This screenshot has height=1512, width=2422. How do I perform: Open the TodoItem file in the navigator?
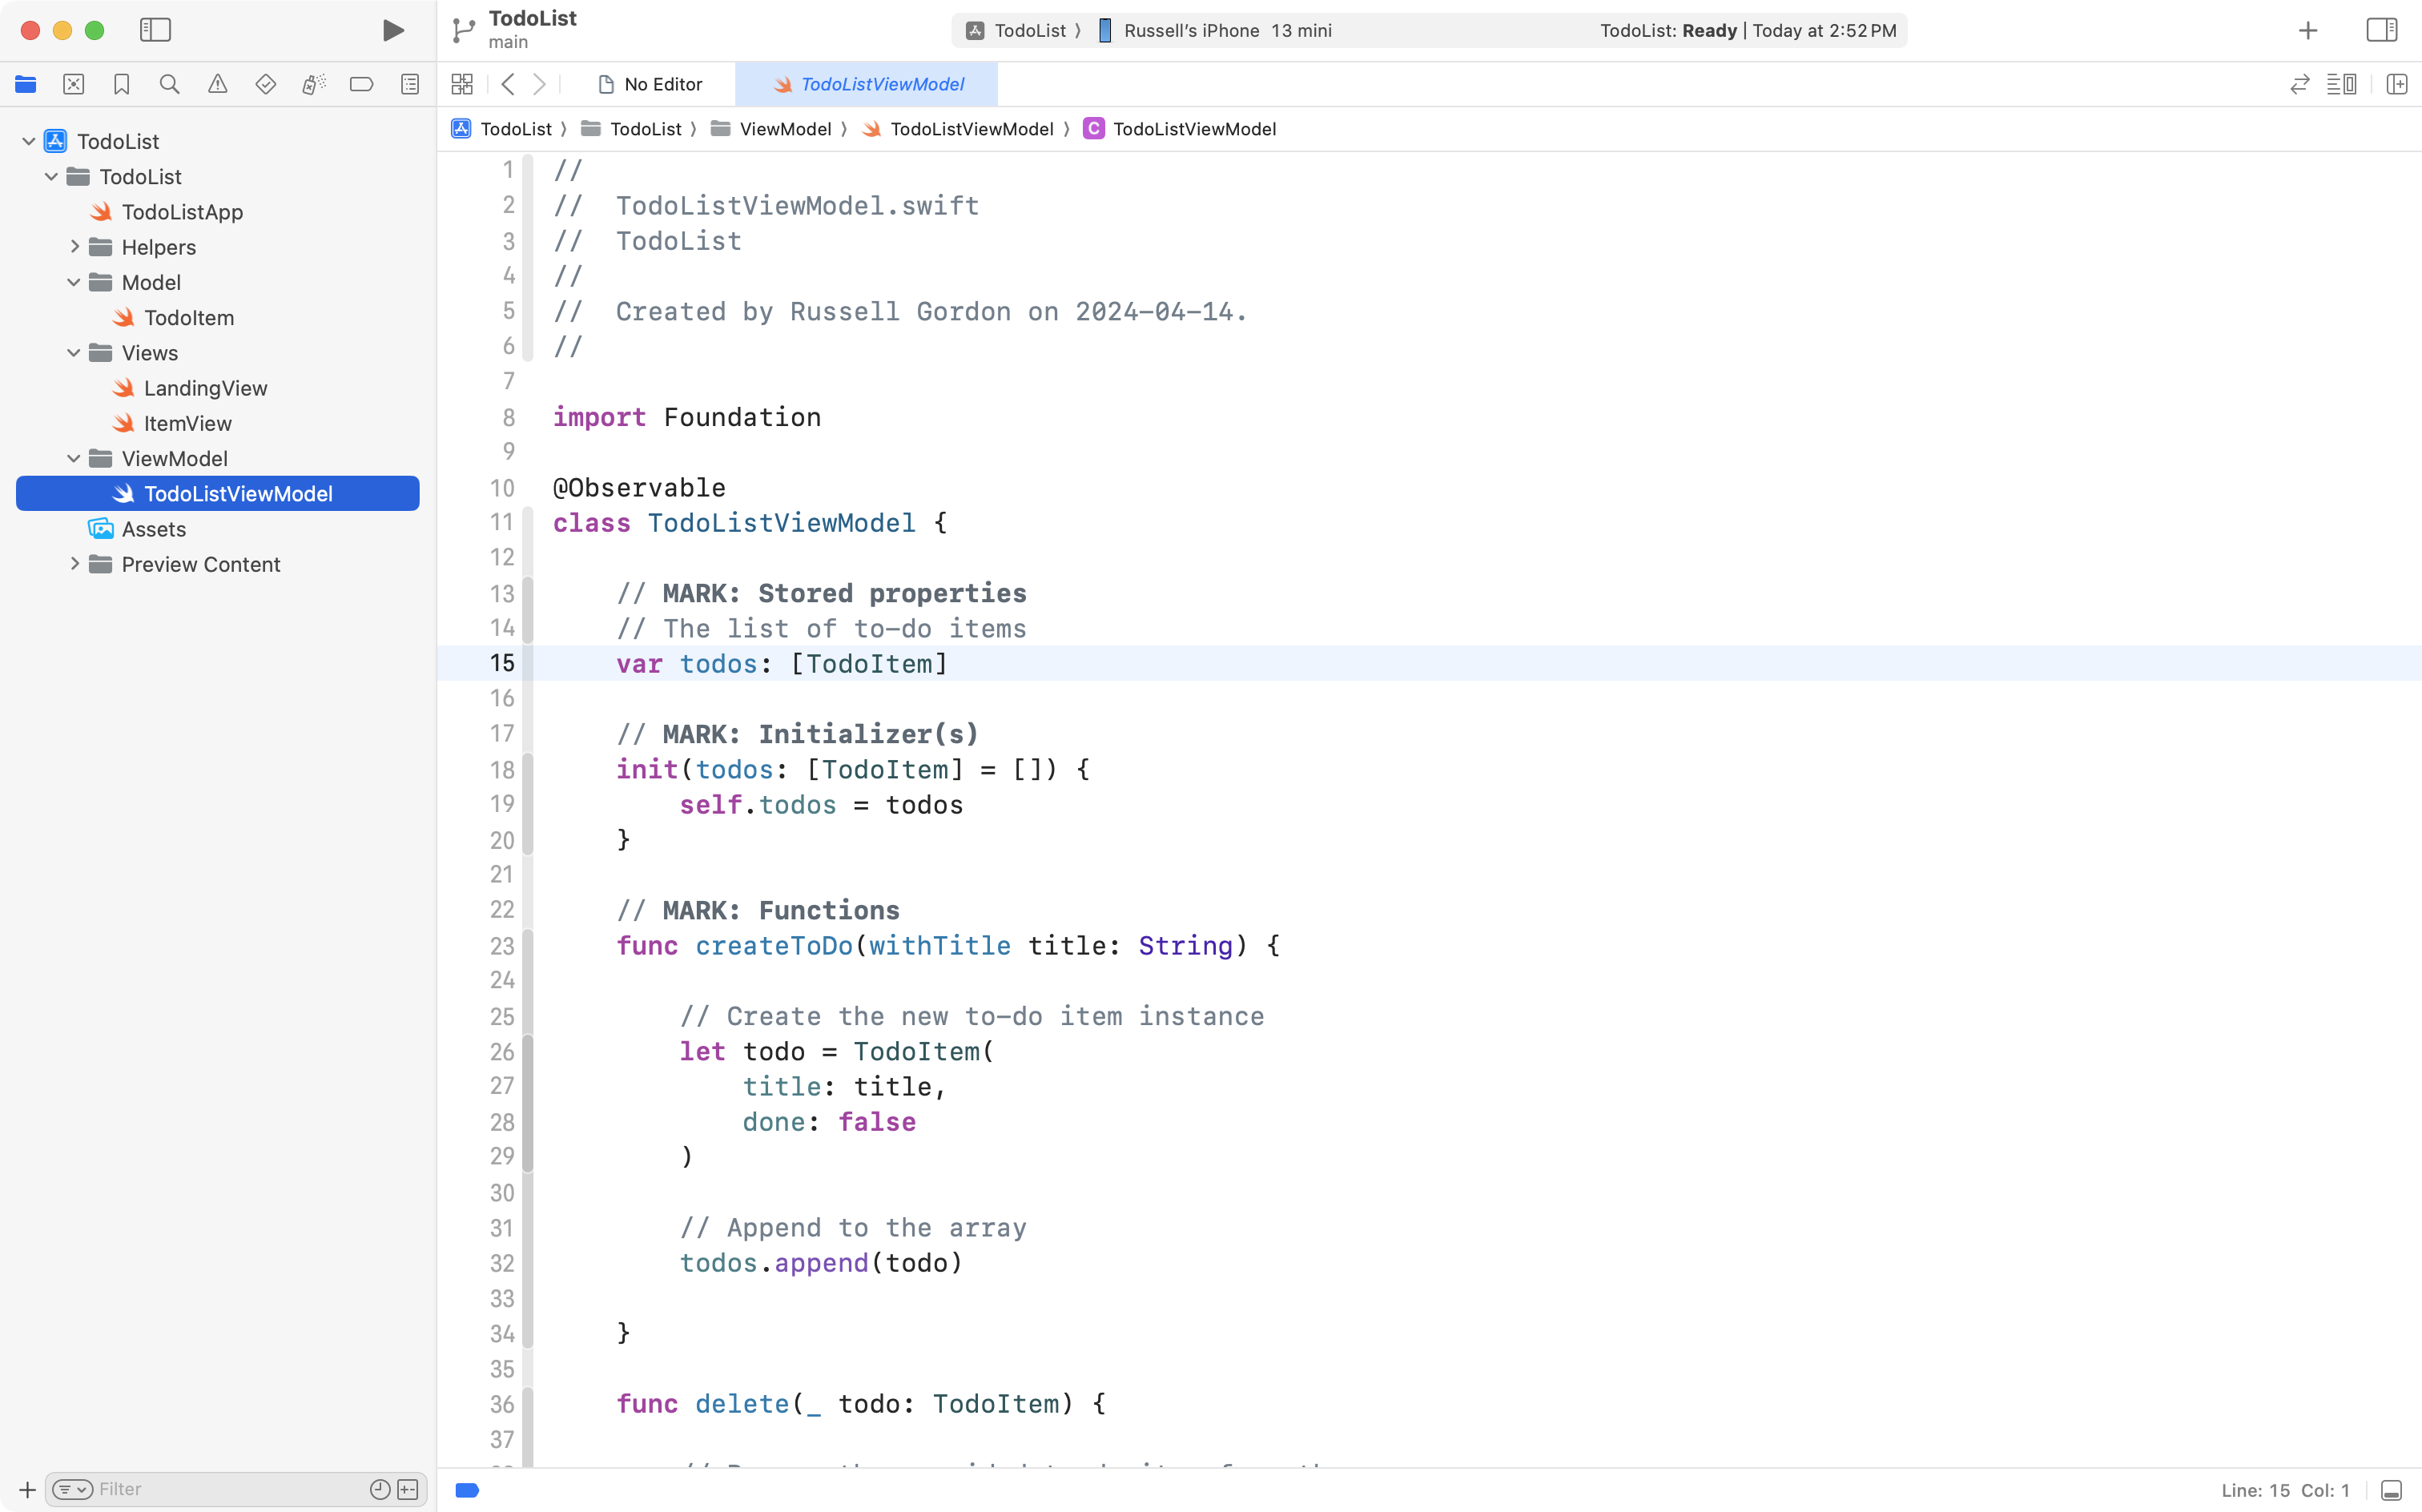tap(189, 317)
